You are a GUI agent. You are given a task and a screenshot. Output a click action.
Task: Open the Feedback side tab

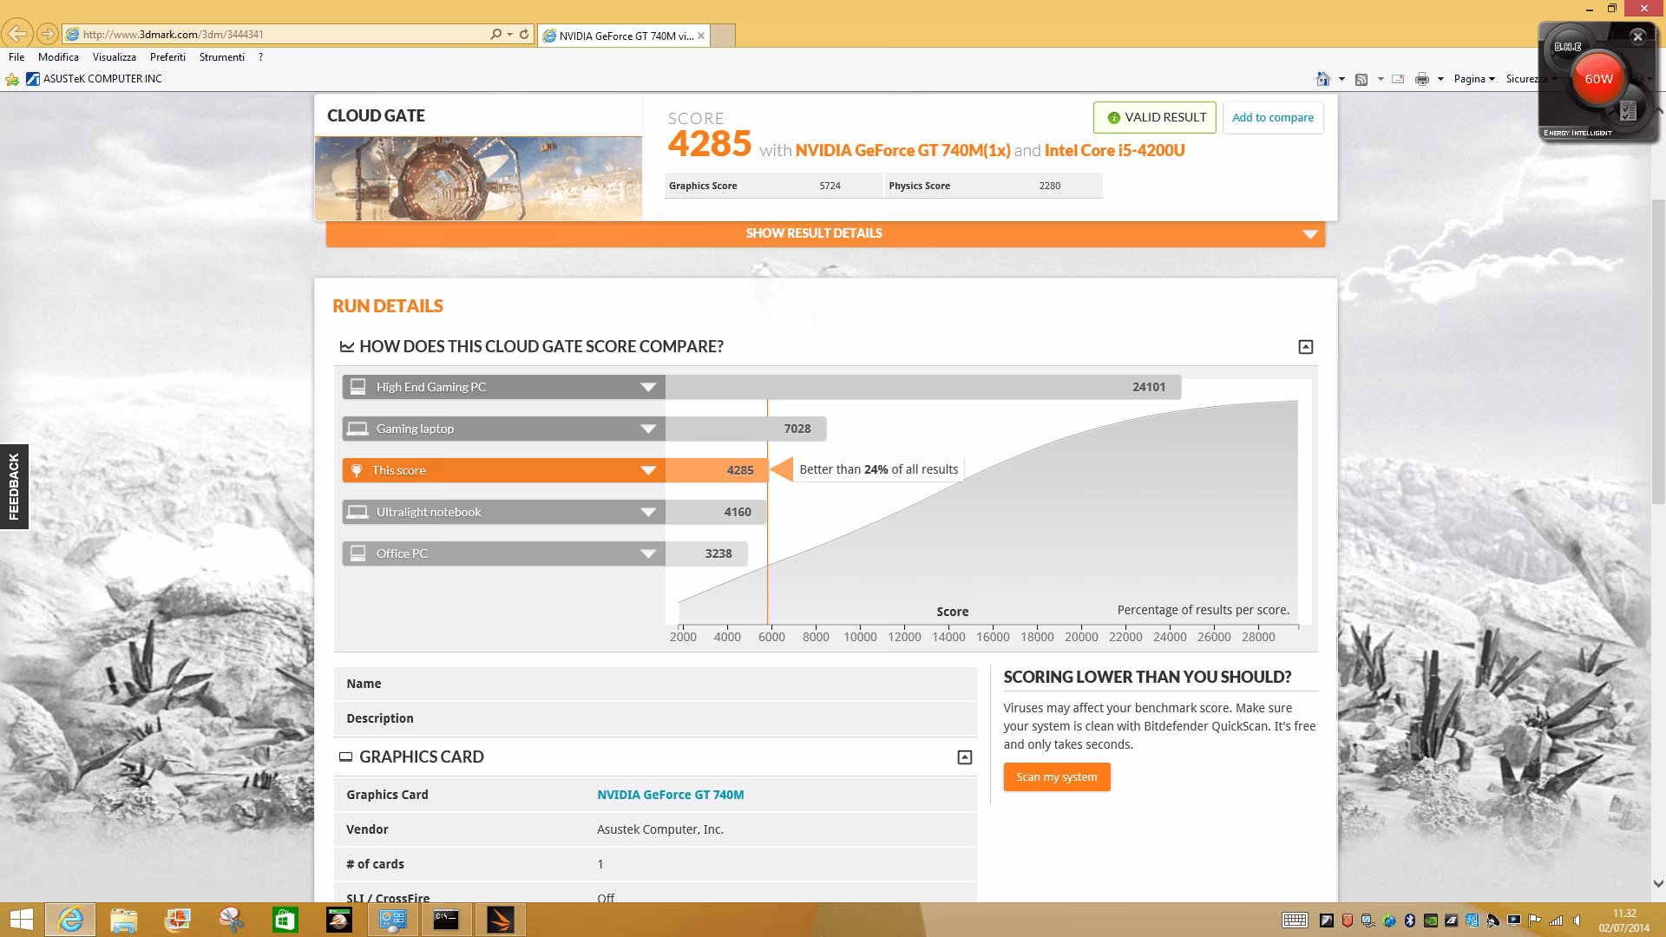click(x=14, y=487)
